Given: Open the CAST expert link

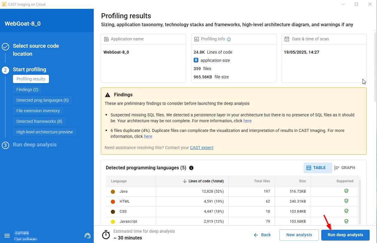Looking at the screenshot, I should pos(202,148).
